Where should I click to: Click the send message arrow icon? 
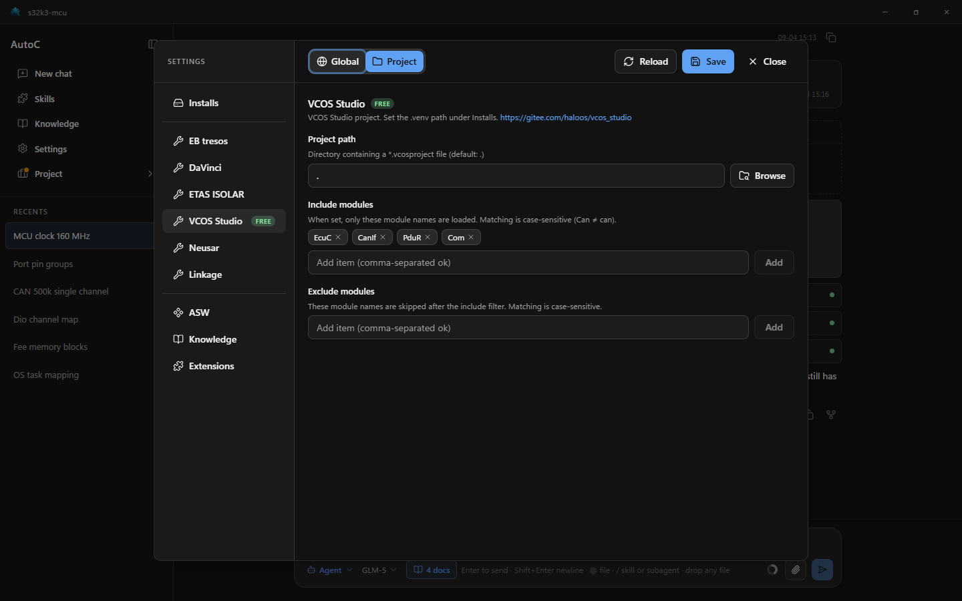point(822,570)
